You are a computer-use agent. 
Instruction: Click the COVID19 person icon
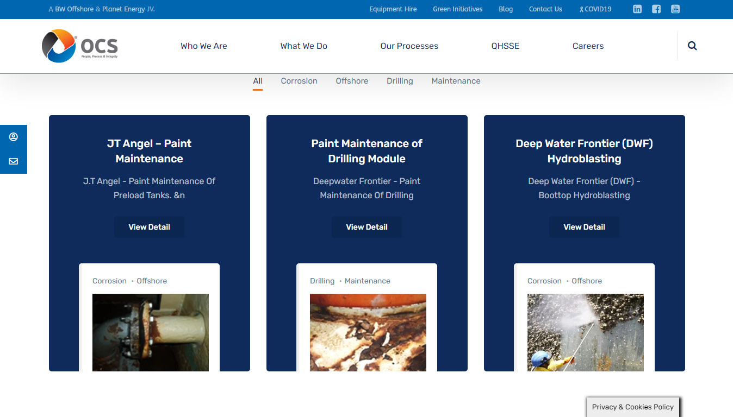[x=581, y=9]
